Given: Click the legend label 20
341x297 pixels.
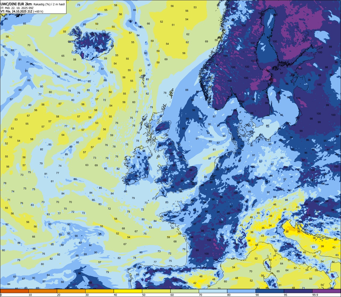Looking at the screenshot, I should (x=59, y=295).
